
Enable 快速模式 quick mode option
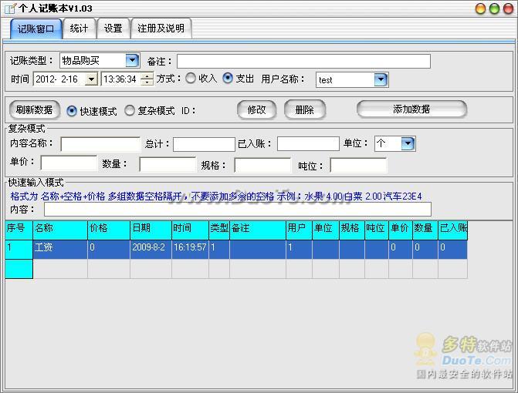point(73,111)
